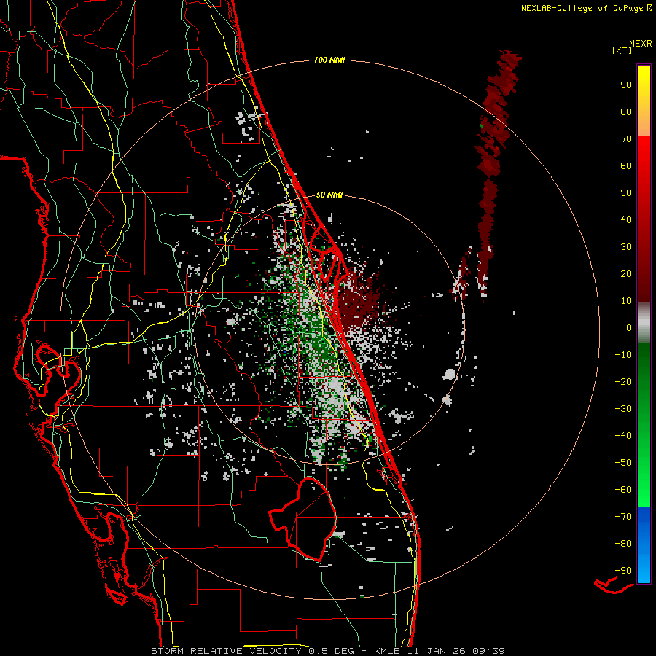This screenshot has width=656, height=656.
Task: Click the Storm Relative Velocity KMLB caption
Action: (328, 651)
